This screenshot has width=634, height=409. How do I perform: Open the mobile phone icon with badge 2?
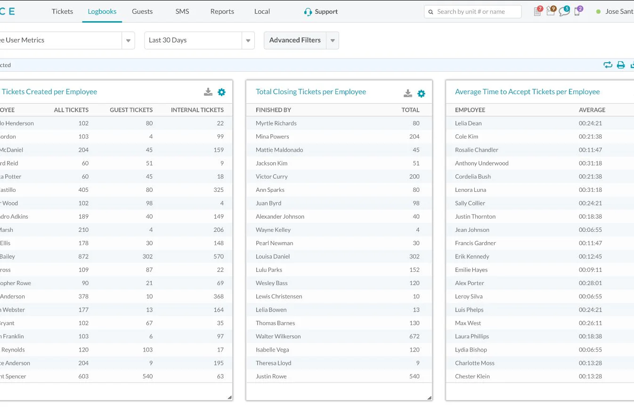point(577,12)
